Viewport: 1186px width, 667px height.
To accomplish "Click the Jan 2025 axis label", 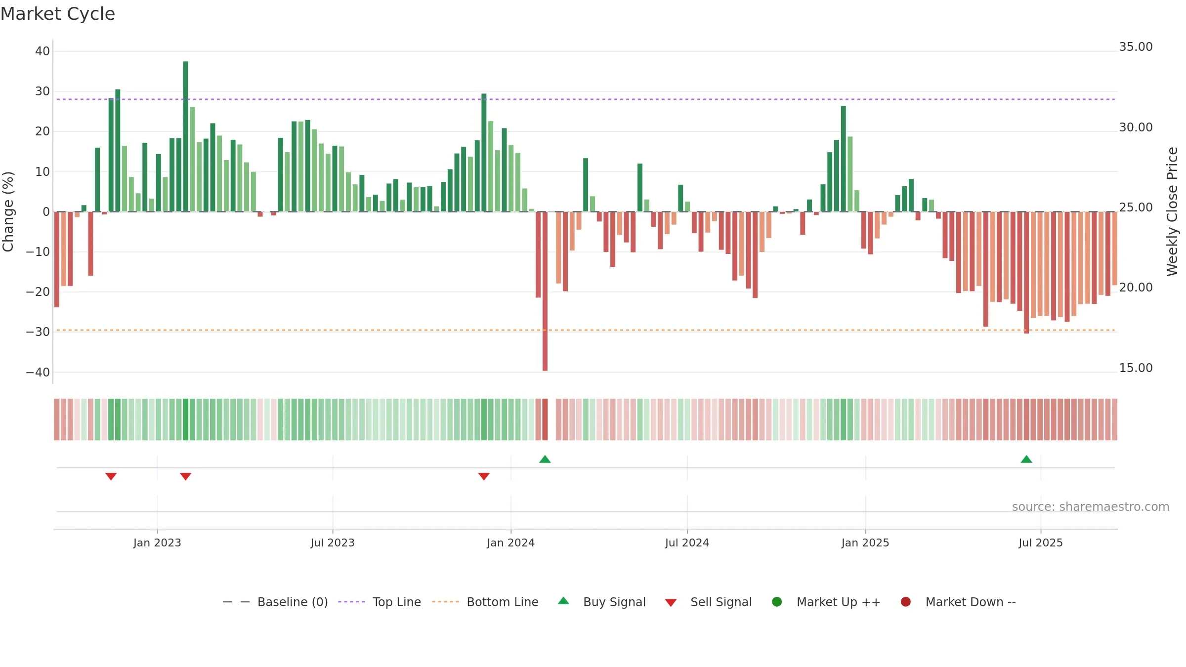I will click(865, 543).
